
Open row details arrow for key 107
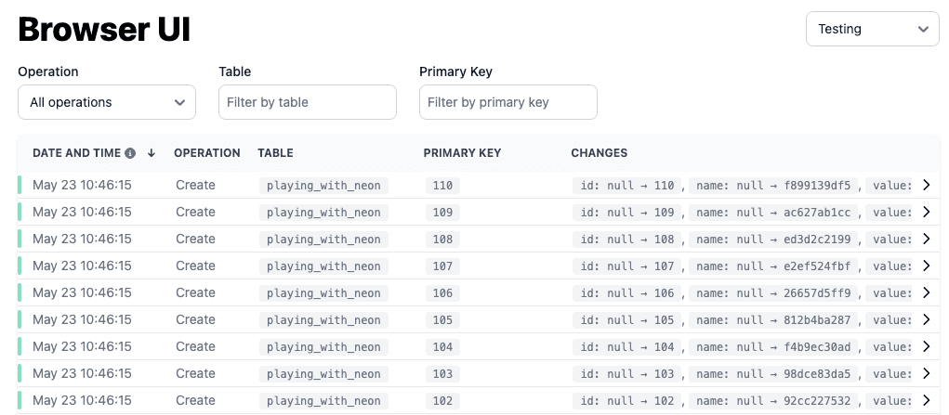[x=926, y=266]
